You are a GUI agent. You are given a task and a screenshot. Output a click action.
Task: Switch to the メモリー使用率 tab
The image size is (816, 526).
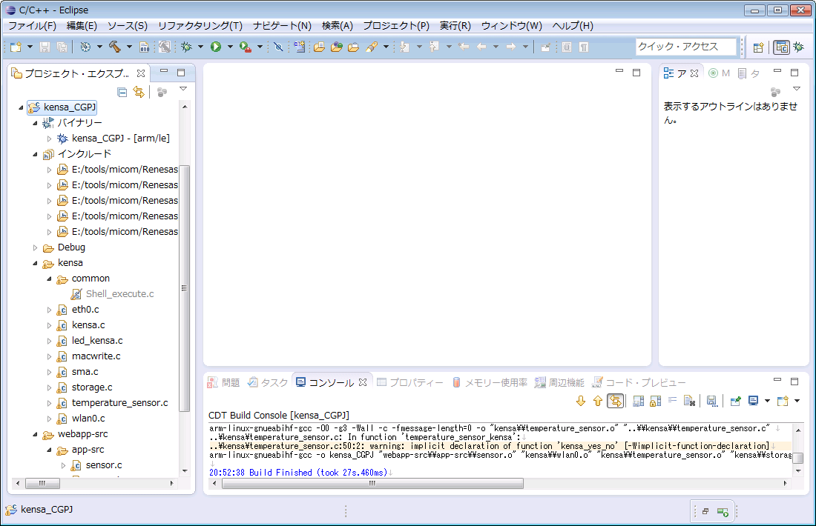point(490,382)
